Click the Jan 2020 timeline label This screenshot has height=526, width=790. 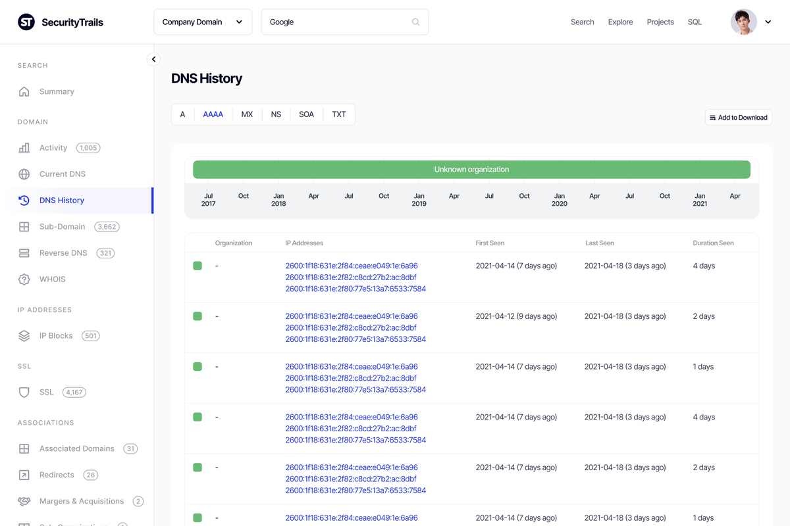tap(560, 200)
